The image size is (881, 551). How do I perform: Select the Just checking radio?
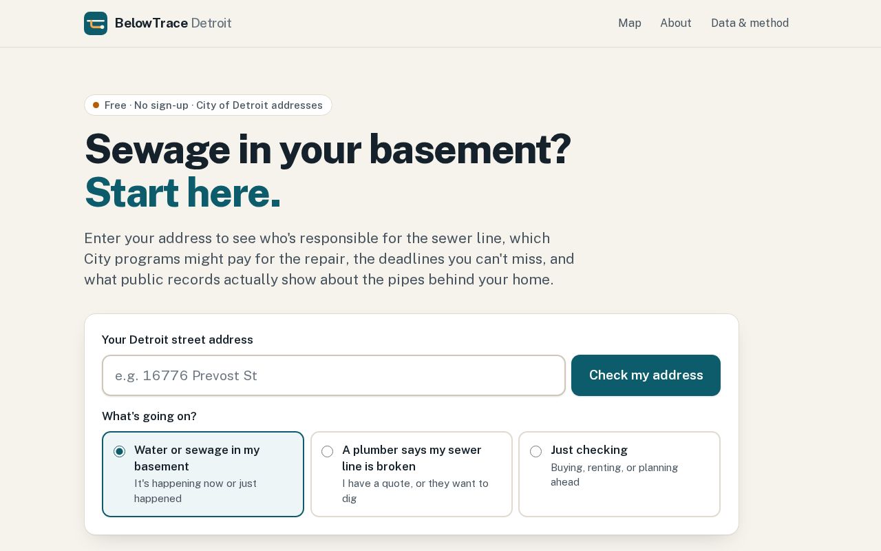[x=536, y=452]
